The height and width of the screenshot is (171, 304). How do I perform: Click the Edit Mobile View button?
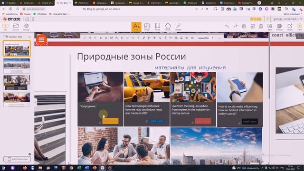17,159
